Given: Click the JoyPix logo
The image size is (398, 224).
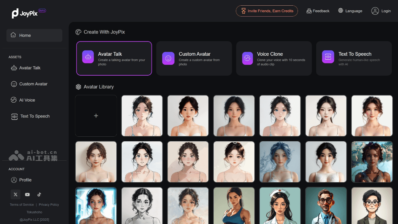Looking at the screenshot, I should pos(25,13).
